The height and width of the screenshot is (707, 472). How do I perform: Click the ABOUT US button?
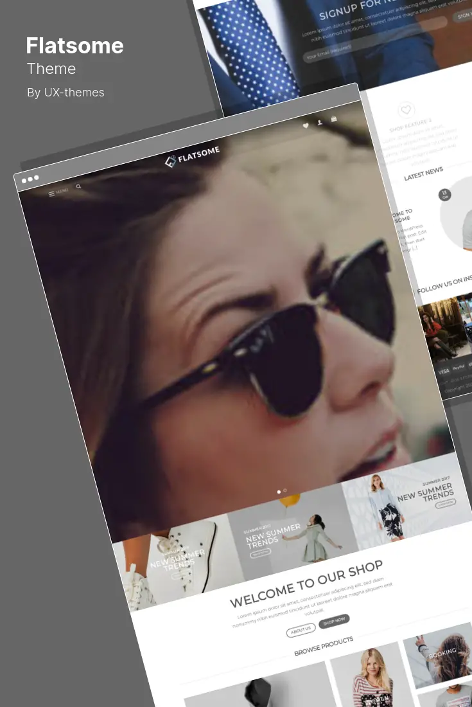[301, 630]
